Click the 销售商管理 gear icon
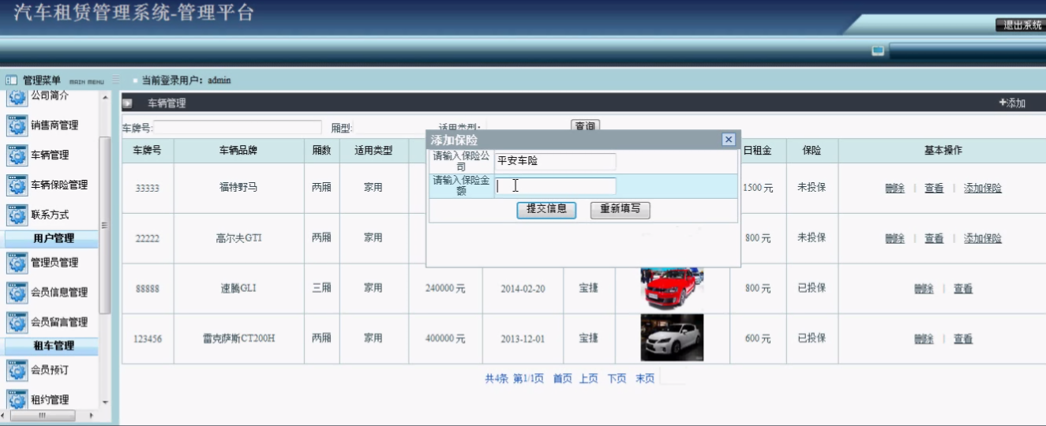The width and height of the screenshot is (1046, 426). coord(17,125)
